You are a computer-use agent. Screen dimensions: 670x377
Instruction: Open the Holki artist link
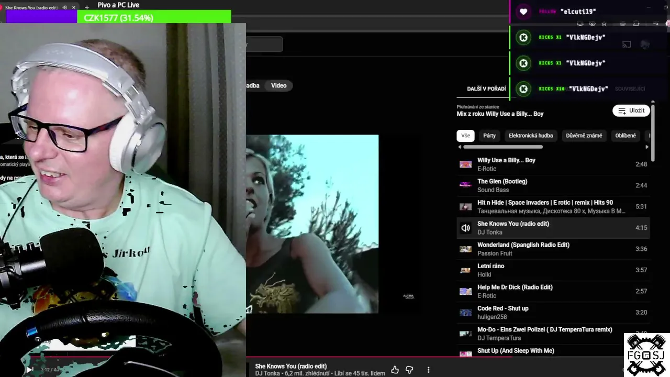(484, 274)
